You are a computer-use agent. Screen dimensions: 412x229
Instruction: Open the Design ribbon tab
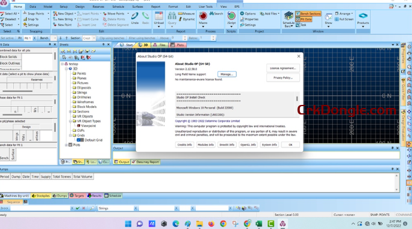tap(80, 7)
